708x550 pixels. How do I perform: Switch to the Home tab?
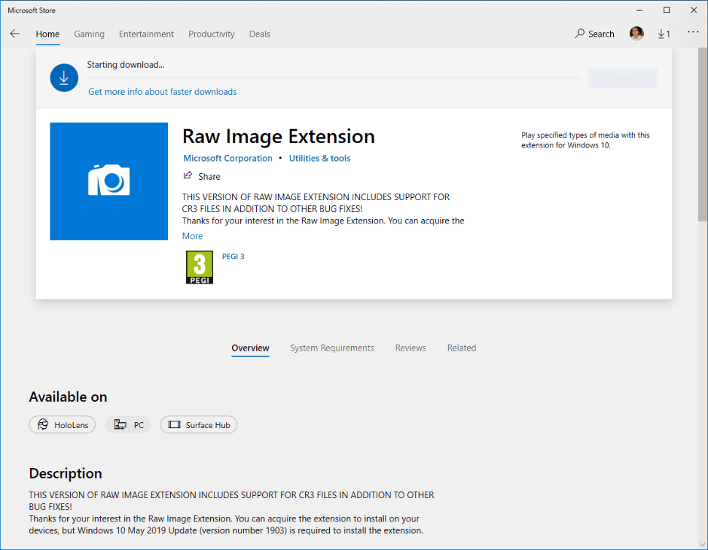pos(48,34)
